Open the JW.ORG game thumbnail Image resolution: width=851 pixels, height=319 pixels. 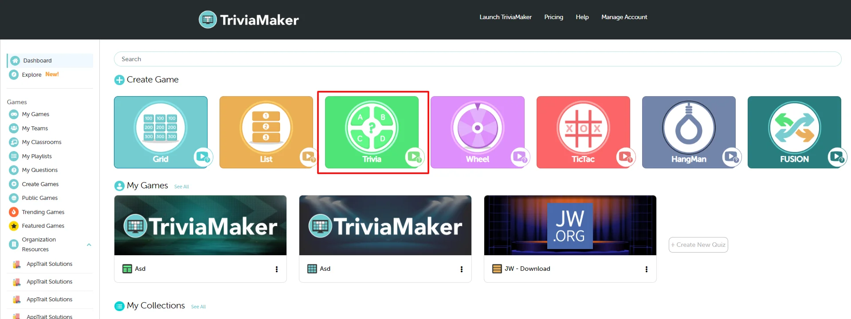click(x=570, y=226)
